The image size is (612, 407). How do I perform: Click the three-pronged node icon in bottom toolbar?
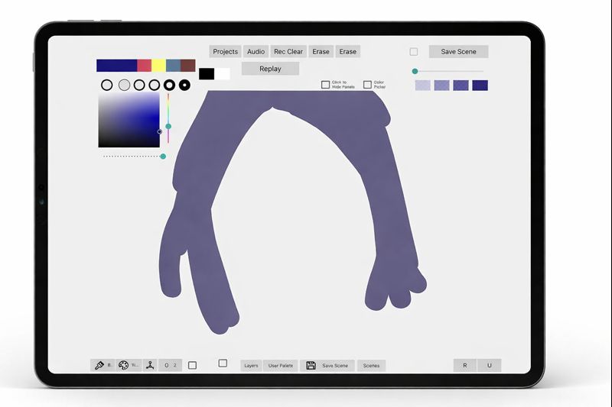click(x=151, y=366)
